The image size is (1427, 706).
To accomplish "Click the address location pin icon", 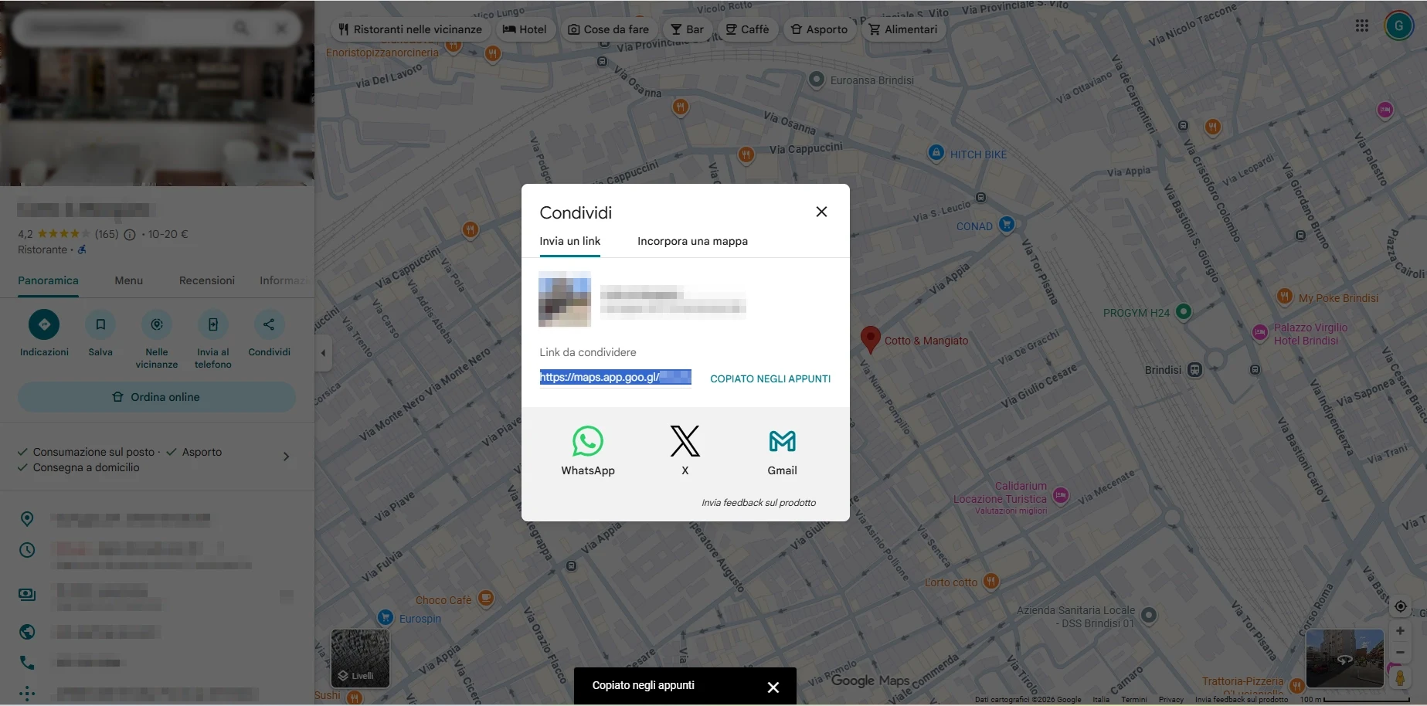I will point(27,518).
